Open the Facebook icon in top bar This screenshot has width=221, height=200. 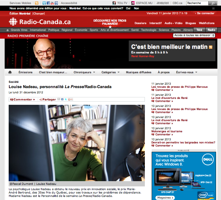click(48, 3)
